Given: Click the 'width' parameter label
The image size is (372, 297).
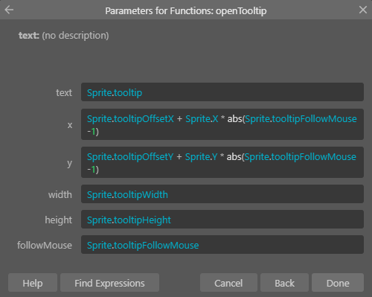Looking at the screenshot, I should pyautogui.click(x=60, y=194).
